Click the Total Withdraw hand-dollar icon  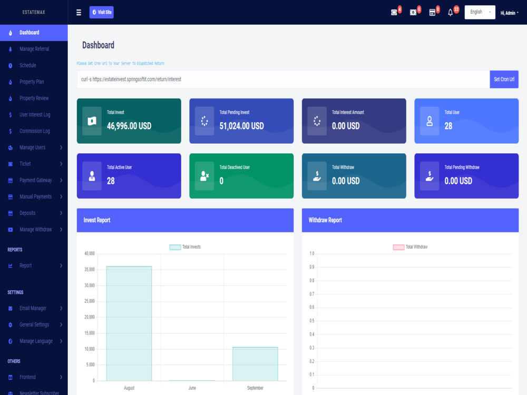pos(317,176)
